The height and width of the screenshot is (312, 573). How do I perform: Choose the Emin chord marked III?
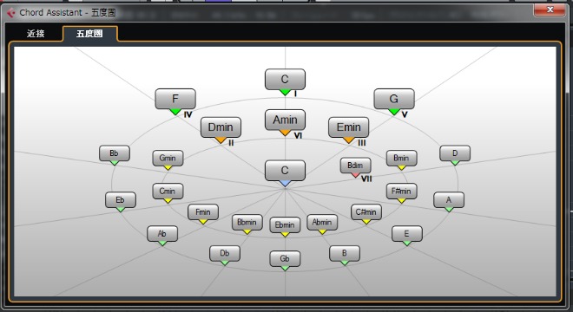tap(349, 127)
